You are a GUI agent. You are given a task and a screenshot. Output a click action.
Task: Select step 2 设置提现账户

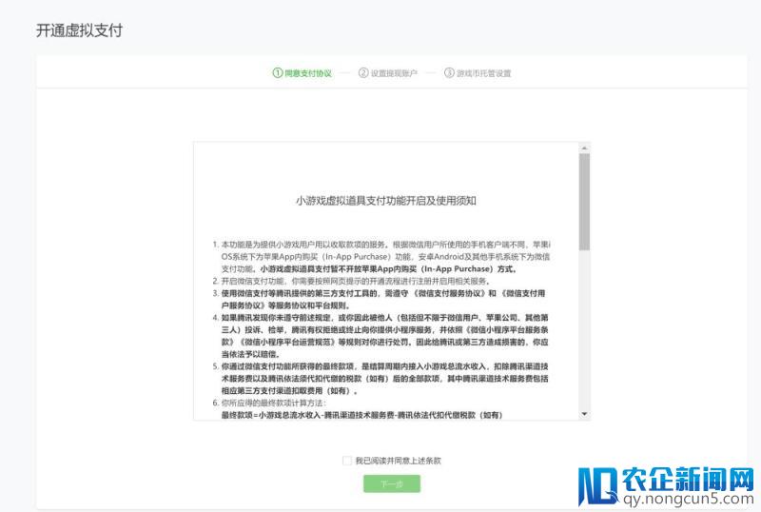pos(388,73)
